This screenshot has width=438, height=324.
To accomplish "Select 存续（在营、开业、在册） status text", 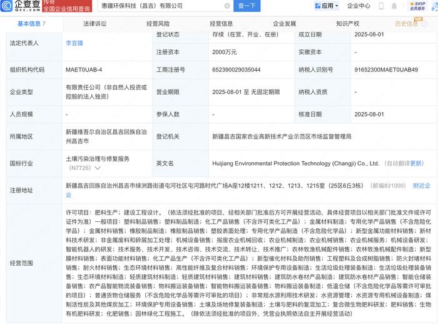I will (245, 34).
